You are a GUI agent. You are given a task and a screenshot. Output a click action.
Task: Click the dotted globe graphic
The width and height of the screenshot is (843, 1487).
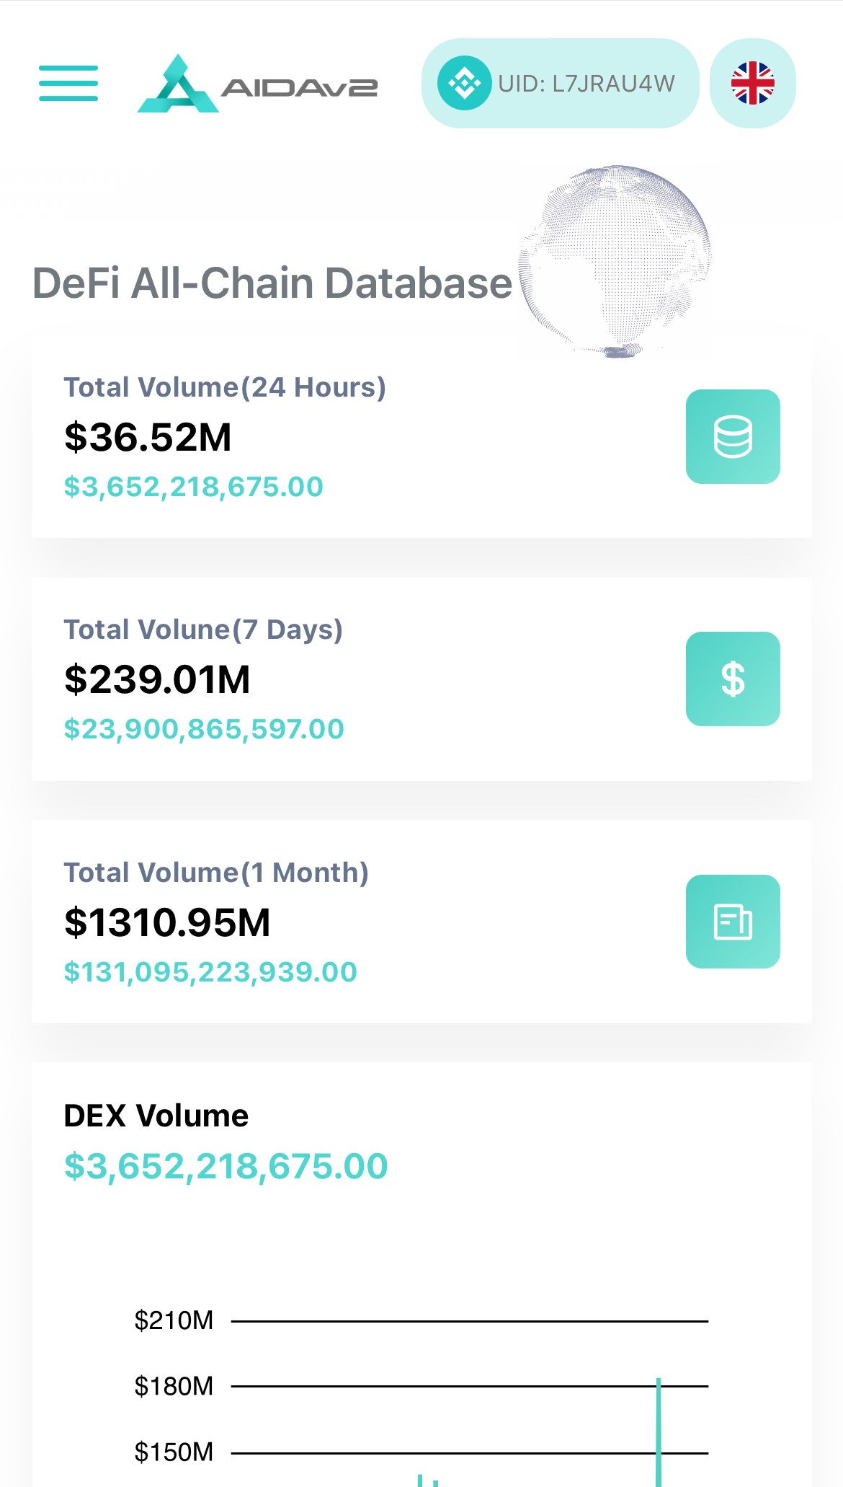click(616, 261)
